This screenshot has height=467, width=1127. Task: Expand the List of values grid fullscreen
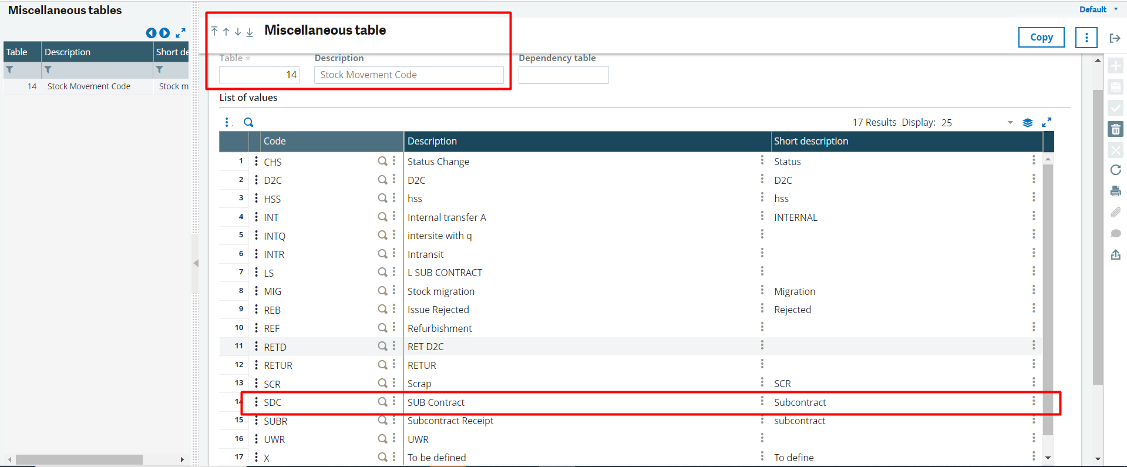pyautogui.click(x=1046, y=122)
